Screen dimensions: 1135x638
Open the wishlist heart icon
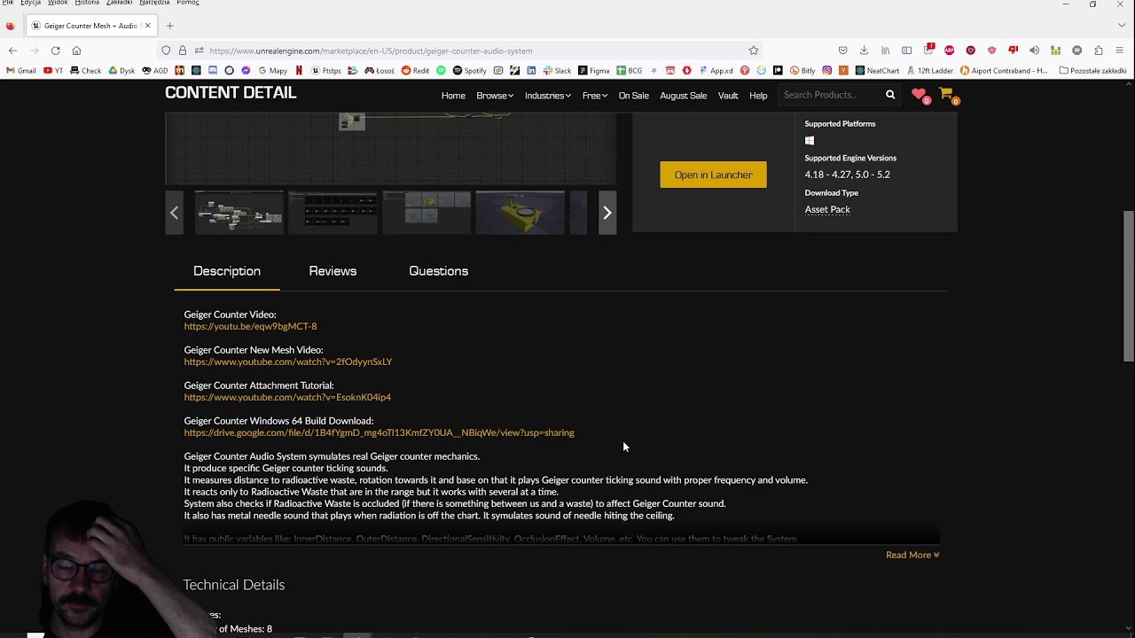click(x=920, y=94)
